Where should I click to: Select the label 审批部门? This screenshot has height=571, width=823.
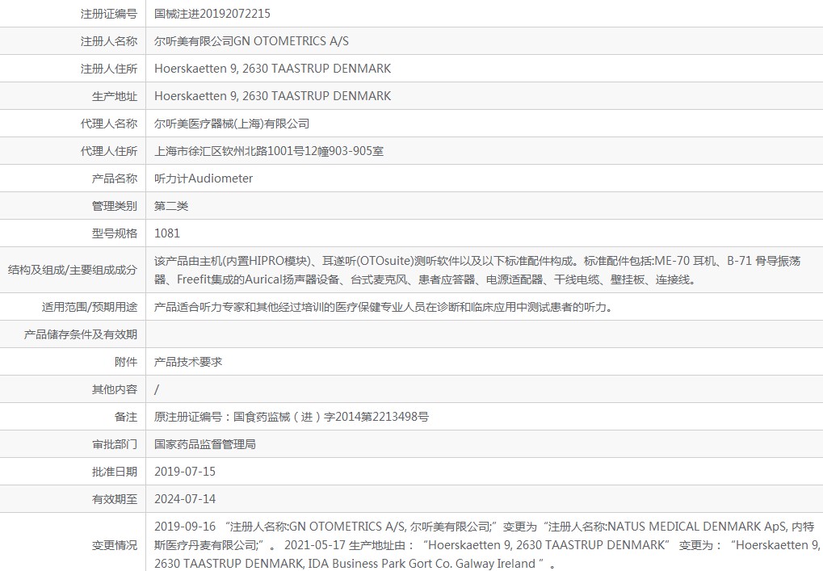pos(115,444)
